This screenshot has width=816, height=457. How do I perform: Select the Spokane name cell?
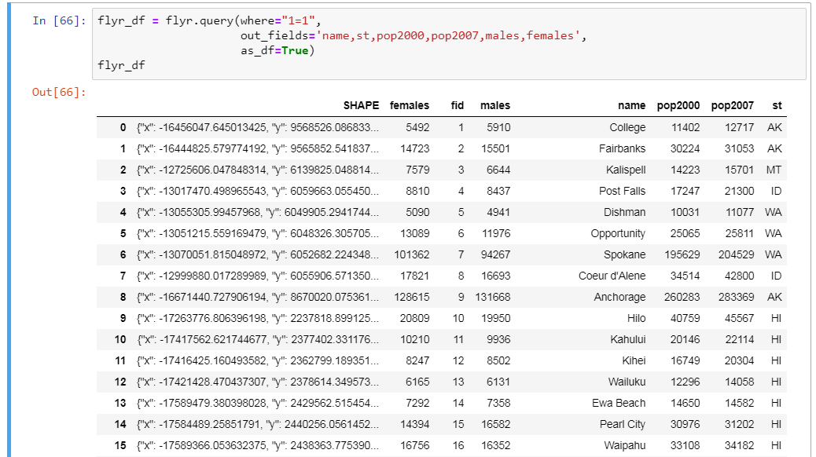click(x=625, y=254)
